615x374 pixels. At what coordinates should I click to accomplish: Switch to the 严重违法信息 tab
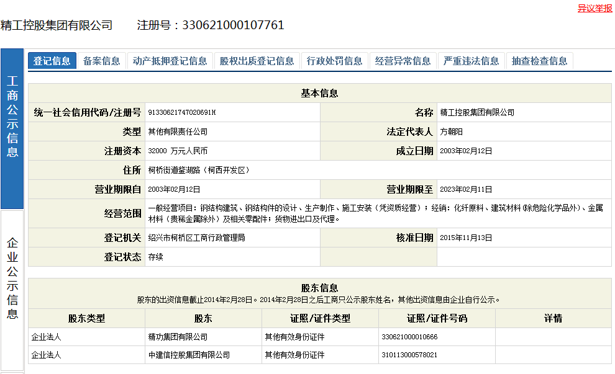[x=471, y=61]
